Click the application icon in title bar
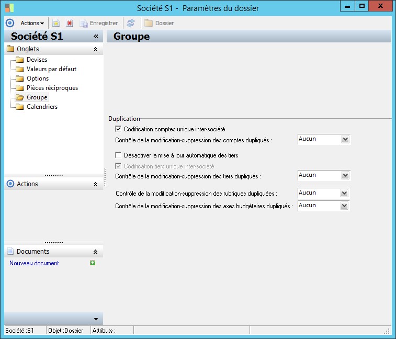The width and height of the screenshot is (396, 339). (9, 7)
